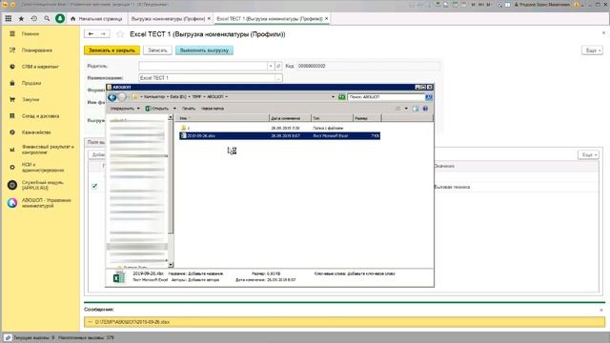610x343 pixels.
Task: Add form to favorites with star outline
Action: (120, 34)
